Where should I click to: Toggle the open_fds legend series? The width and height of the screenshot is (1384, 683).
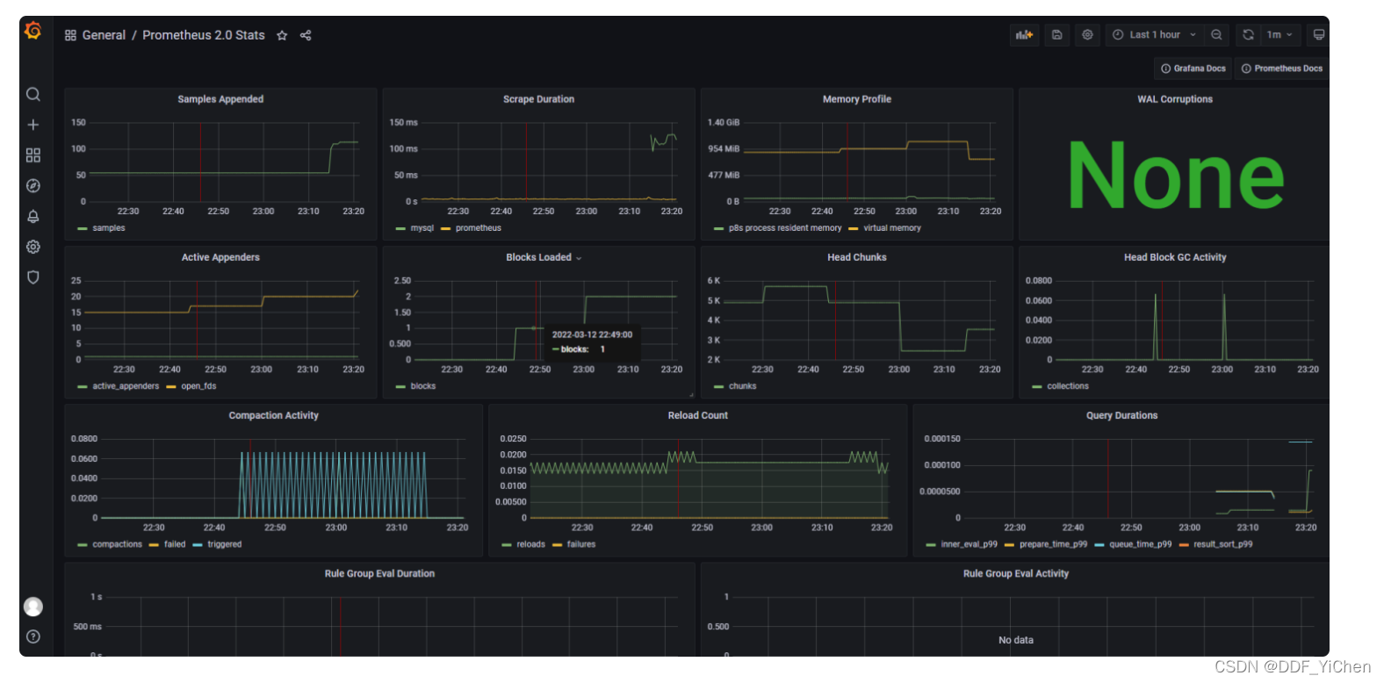point(198,386)
